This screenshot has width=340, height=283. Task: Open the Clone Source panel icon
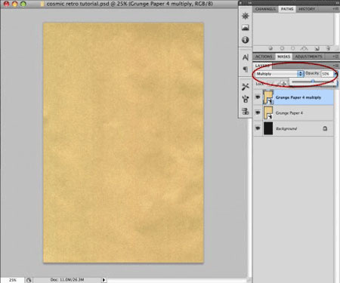click(246, 111)
